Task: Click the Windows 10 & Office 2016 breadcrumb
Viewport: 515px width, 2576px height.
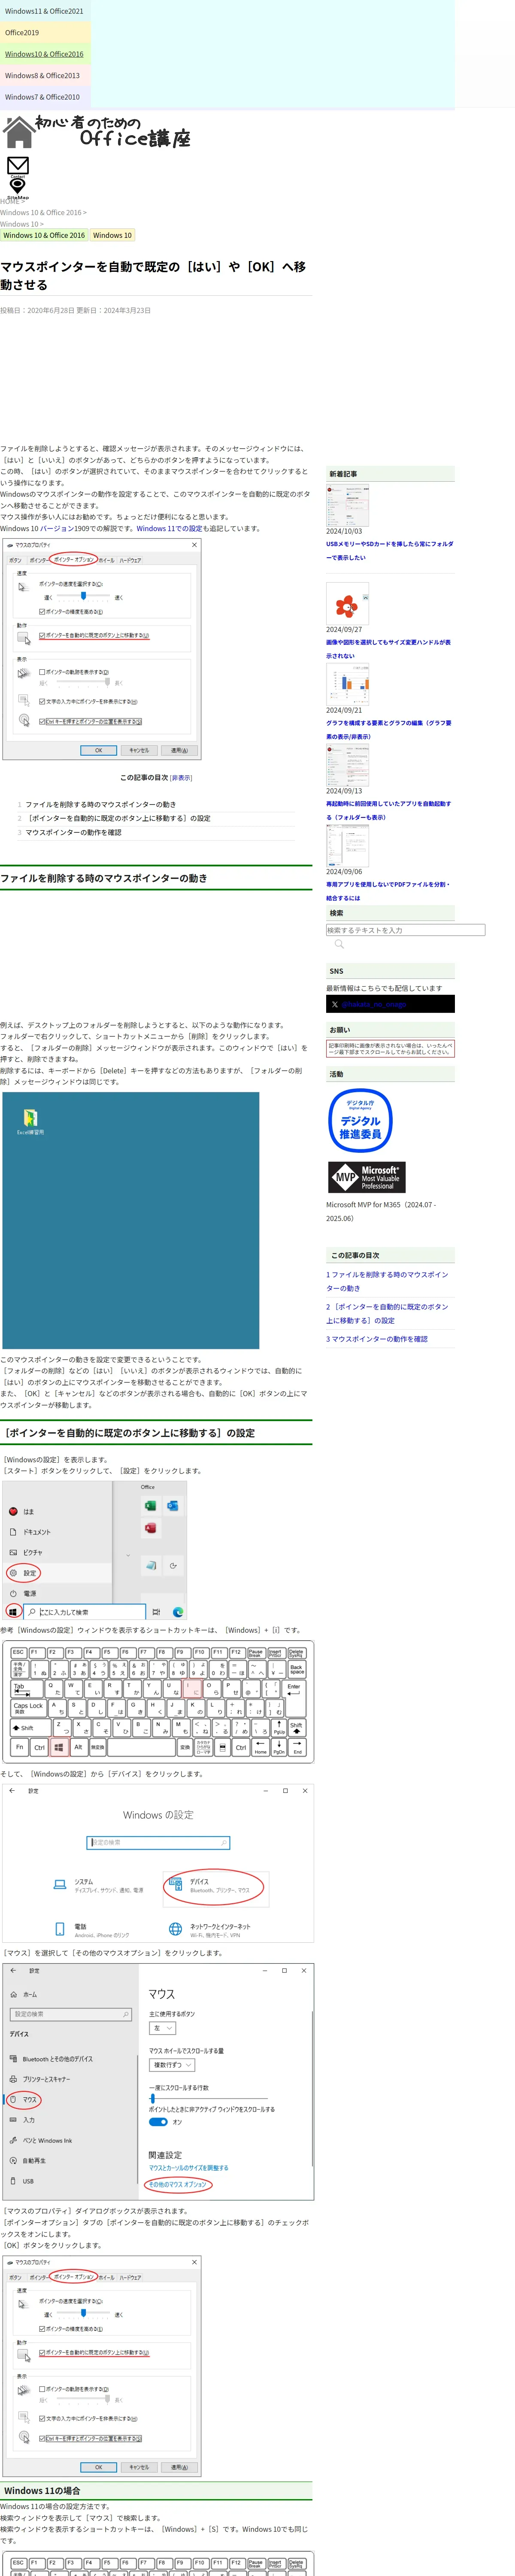Action: [42, 212]
